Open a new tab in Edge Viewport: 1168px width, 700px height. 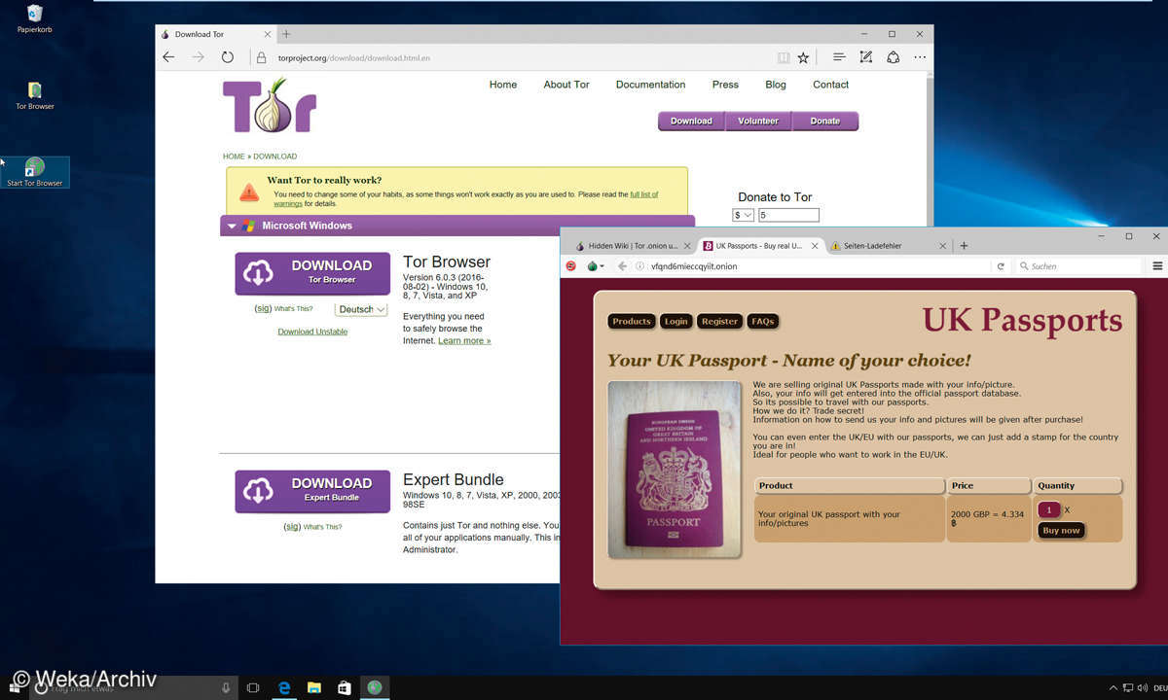286,34
